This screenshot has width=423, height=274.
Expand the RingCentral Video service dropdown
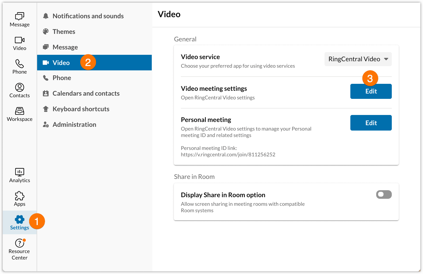(x=358, y=59)
